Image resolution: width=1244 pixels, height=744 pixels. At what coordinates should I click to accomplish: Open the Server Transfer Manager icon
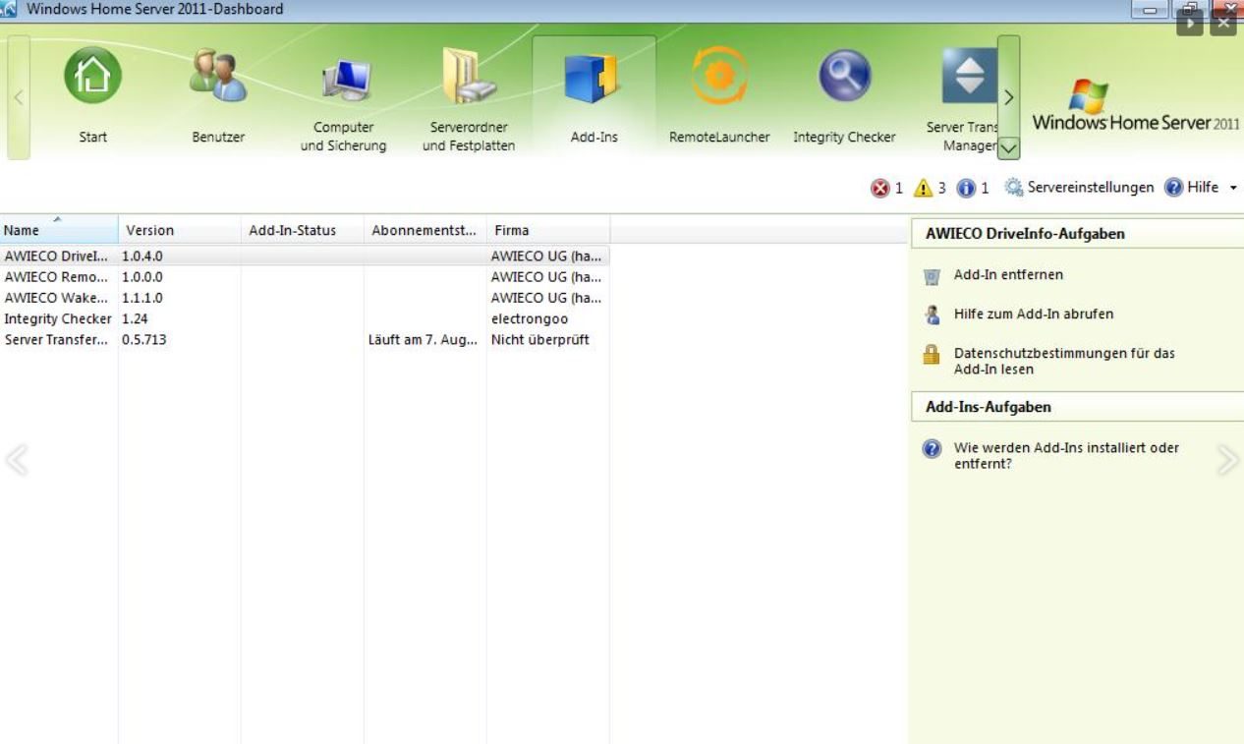click(x=969, y=77)
